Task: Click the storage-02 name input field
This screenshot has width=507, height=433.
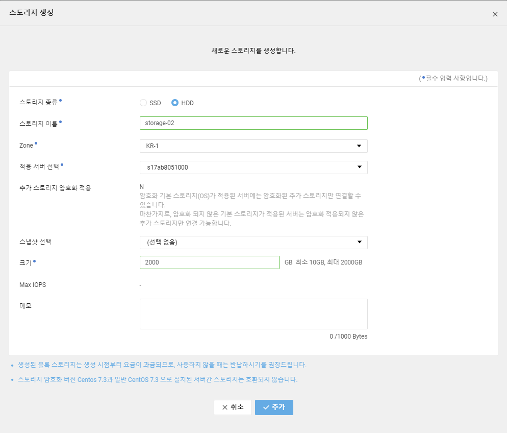Action: (x=253, y=123)
